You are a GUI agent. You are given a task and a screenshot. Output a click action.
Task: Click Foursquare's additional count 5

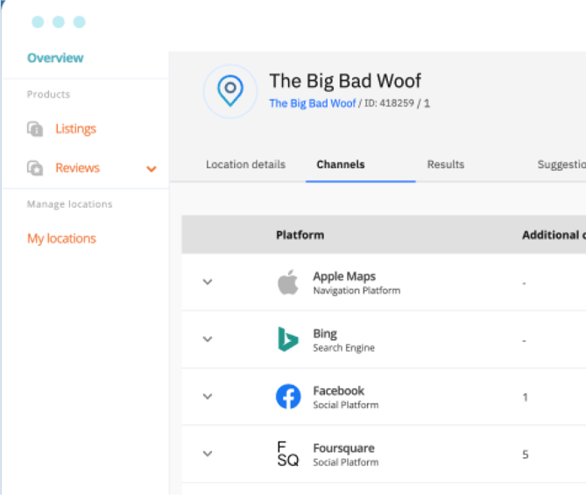[525, 454]
